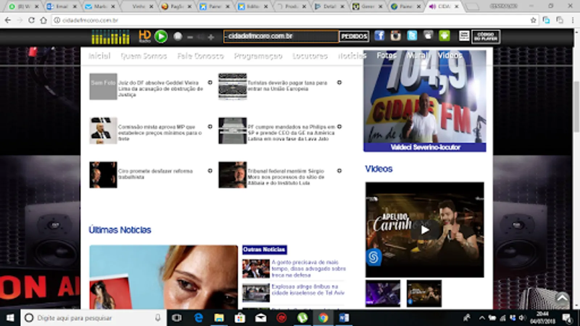
Task: Click the Comissão mista news thumbnail
Action: point(103,131)
